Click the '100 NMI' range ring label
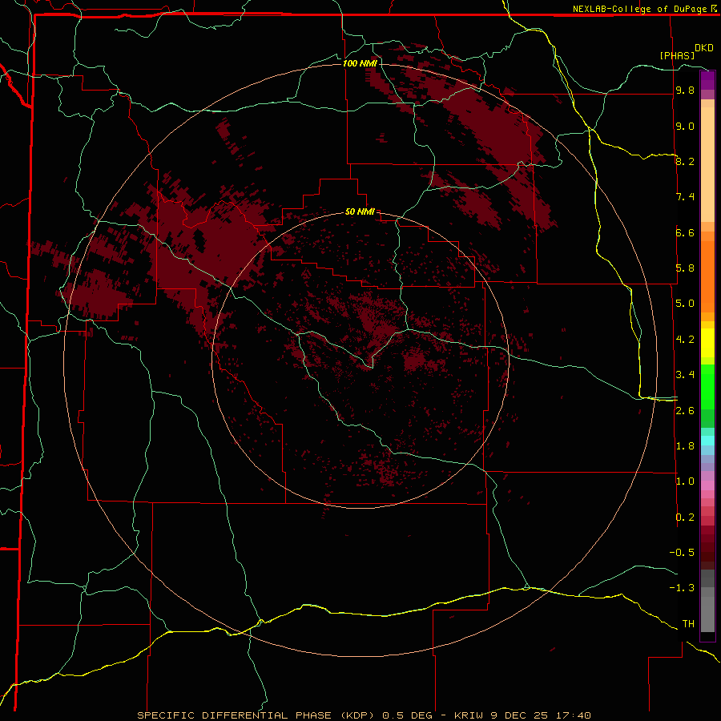 [x=360, y=63]
